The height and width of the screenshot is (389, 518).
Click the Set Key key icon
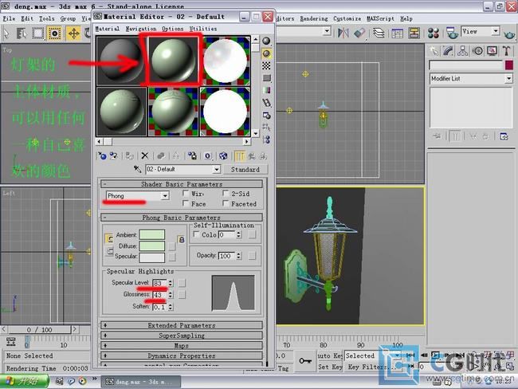click(305, 361)
